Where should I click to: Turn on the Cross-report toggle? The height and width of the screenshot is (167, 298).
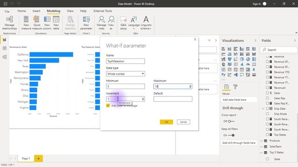tap(231, 121)
